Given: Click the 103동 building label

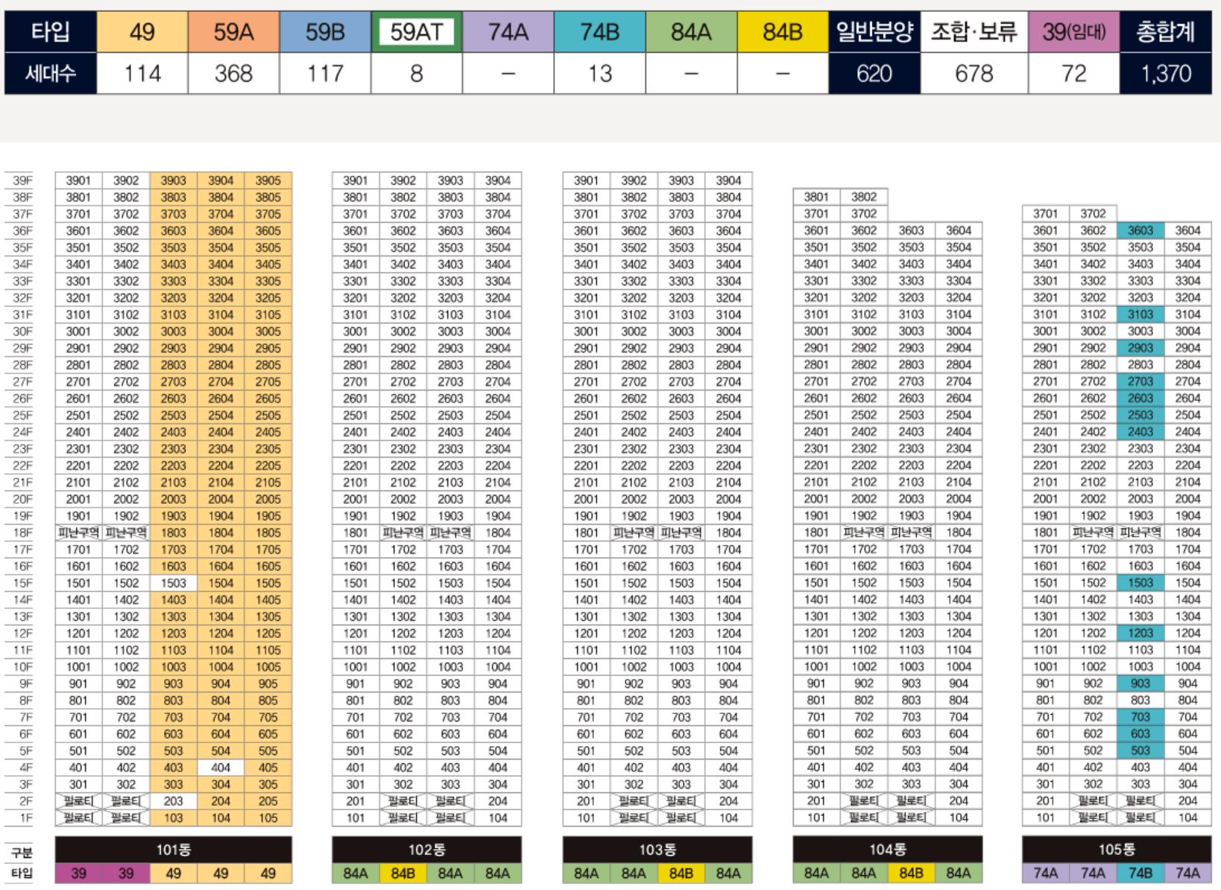Looking at the screenshot, I should coord(657,850).
